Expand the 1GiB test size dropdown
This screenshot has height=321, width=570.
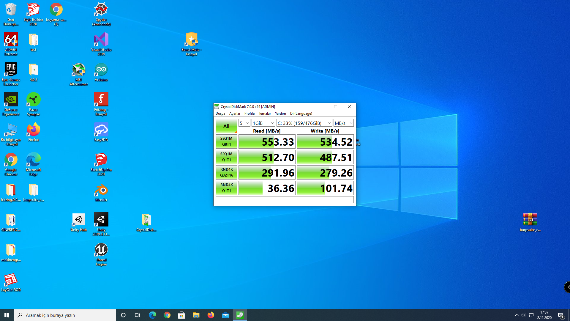click(263, 123)
